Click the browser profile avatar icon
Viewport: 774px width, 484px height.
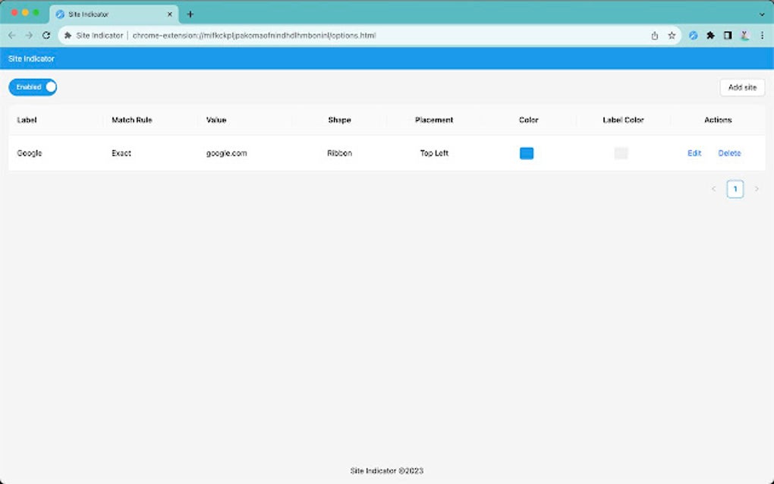point(744,35)
